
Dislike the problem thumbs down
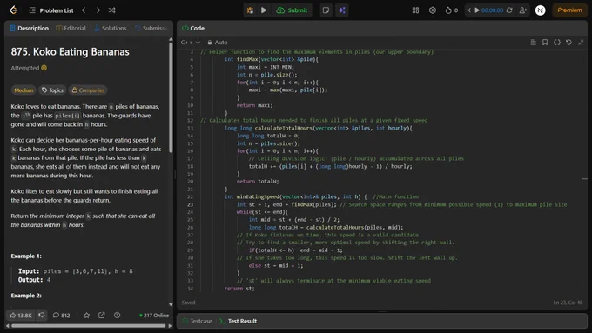(42, 316)
